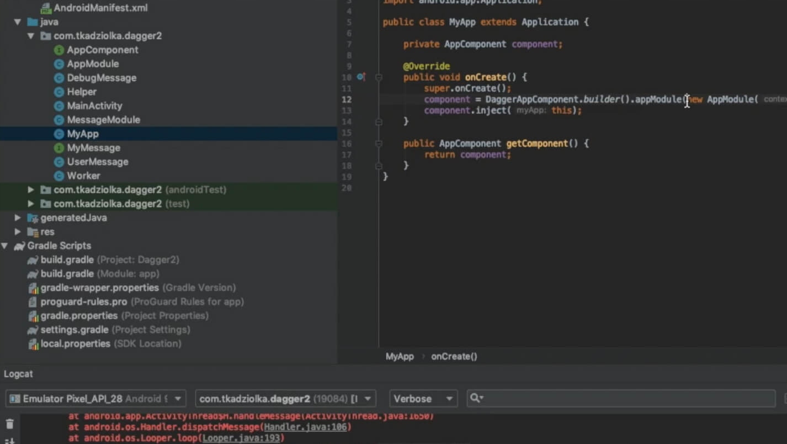Fold the getComponent method at line 16
This screenshot has width=787, height=444.
click(379, 144)
